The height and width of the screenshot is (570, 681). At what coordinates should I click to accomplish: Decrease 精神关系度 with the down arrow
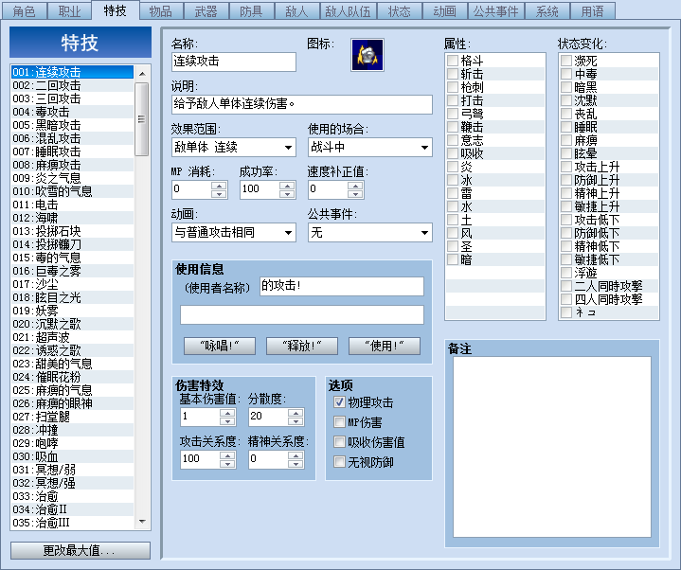tap(296, 464)
